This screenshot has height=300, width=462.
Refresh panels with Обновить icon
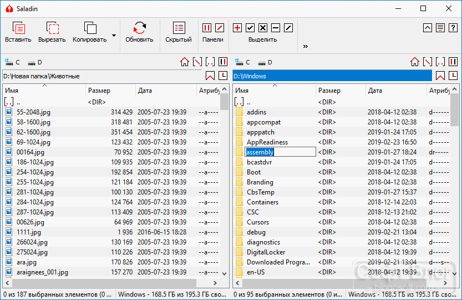click(139, 28)
